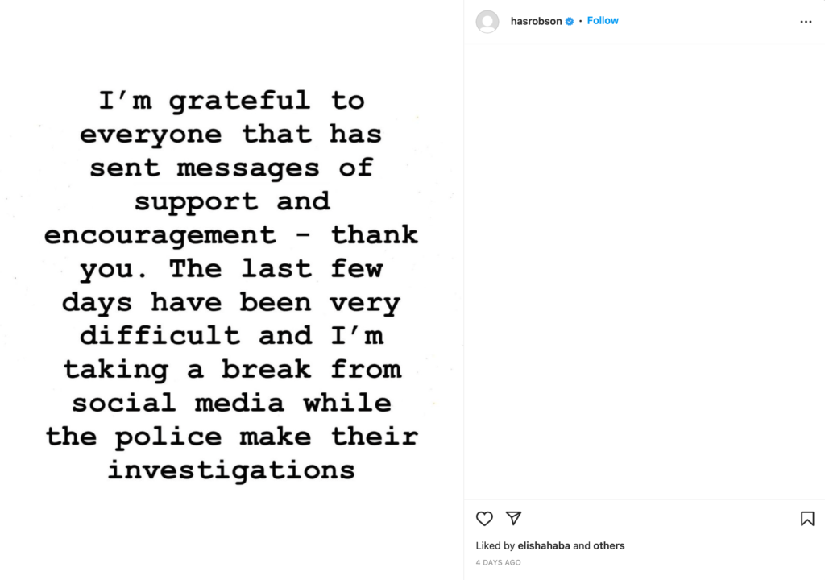Viewport: 825px width, 580px height.
Task: Like the post with the heart icon
Action: pyautogui.click(x=484, y=519)
